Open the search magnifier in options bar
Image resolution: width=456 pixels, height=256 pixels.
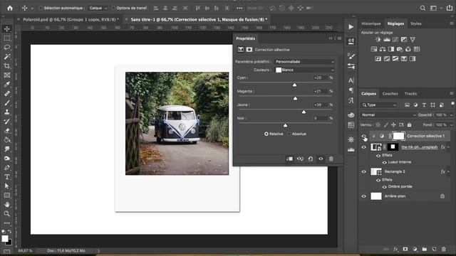coord(423,8)
